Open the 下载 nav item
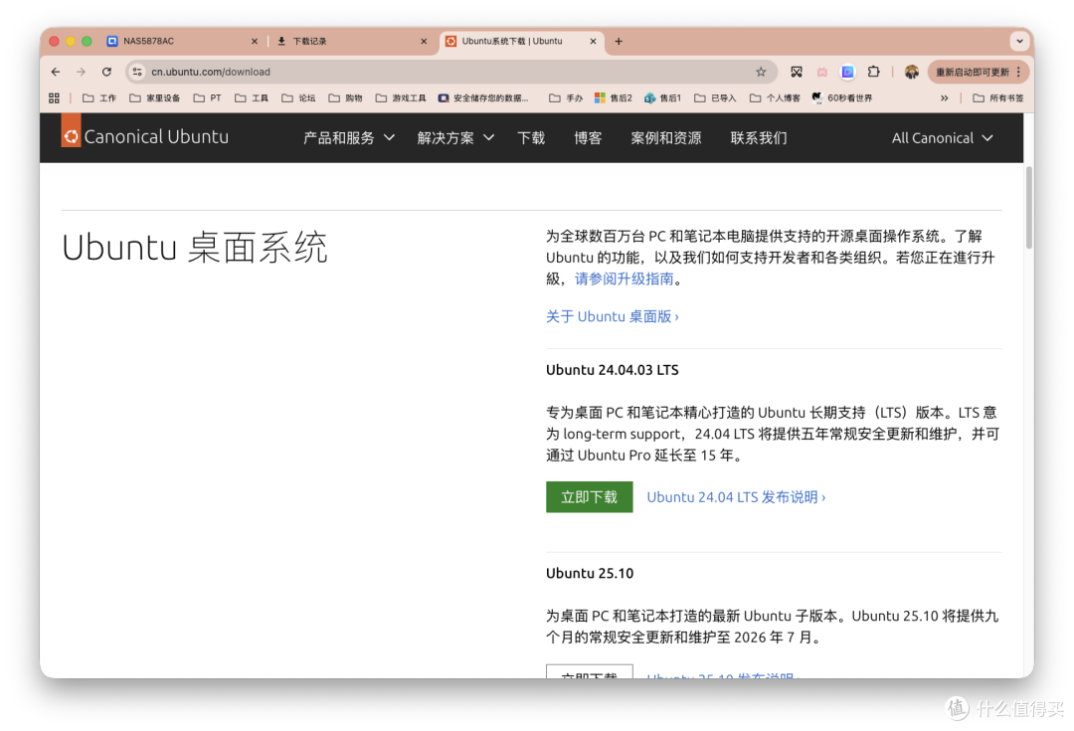This screenshot has width=1074, height=731. tap(531, 137)
